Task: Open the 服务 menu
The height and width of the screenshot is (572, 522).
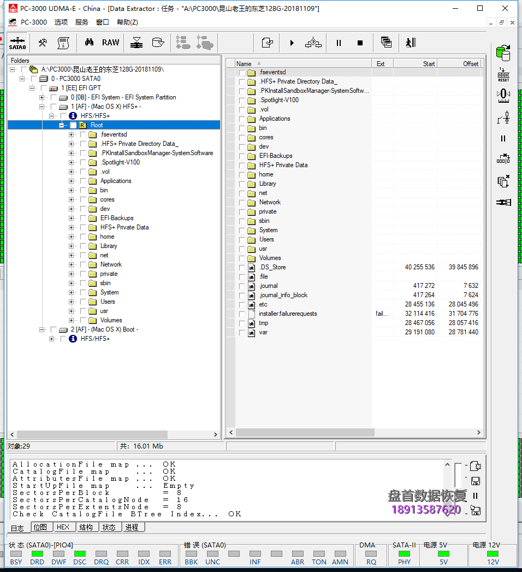Action: coord(82,22)
